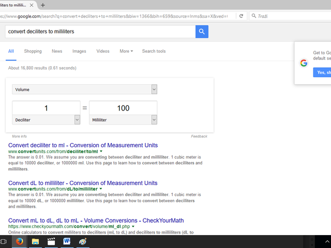Expand the More search menu
The height and width of the screenshot is (248, 331).
pos(126,51)
